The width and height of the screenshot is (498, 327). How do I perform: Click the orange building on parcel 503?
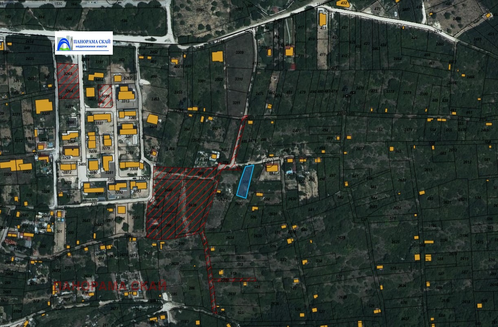[x=272, y=168]
